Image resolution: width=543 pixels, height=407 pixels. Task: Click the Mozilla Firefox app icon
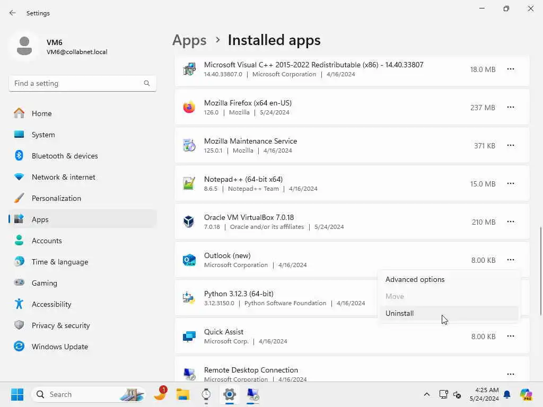pos(189,107)
